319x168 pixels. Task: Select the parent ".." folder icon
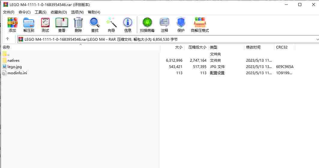[x=5, y=54]
